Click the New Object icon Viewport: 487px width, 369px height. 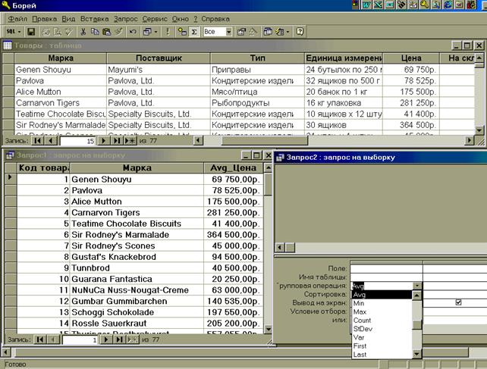pyautogui.click(x=279, y=32)
